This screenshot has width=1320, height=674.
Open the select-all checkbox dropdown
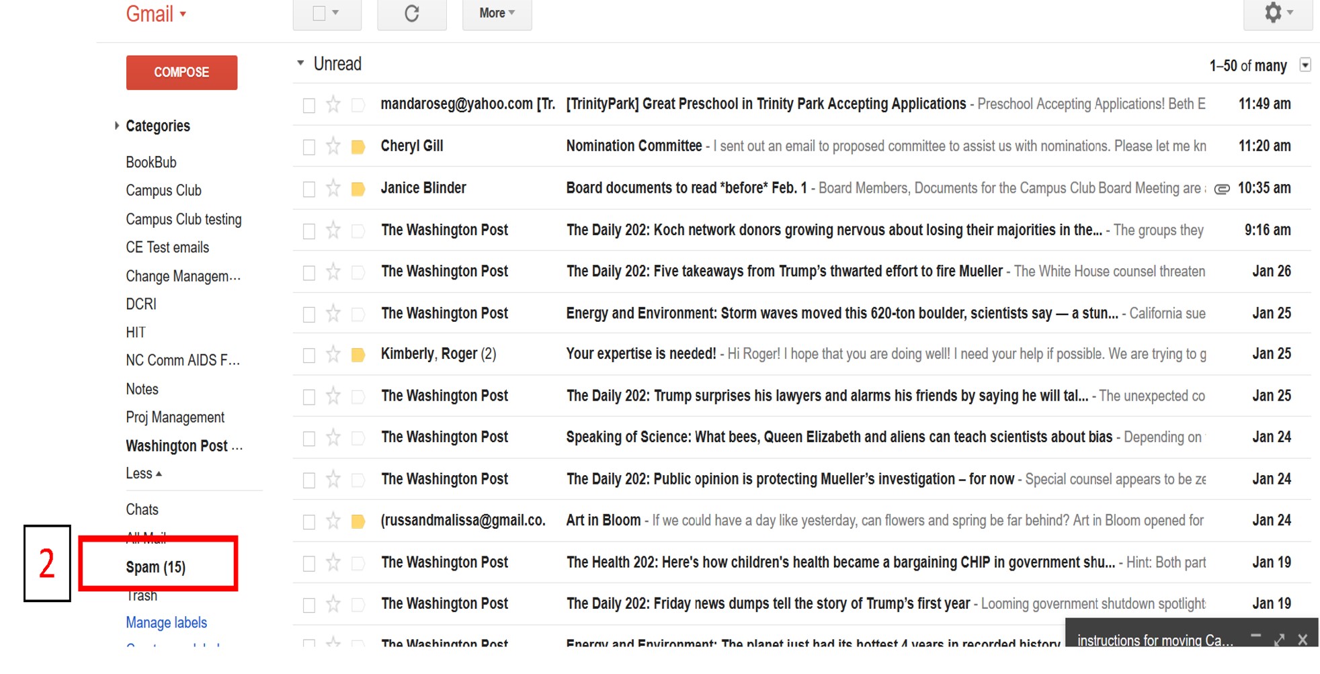point(335,13)
